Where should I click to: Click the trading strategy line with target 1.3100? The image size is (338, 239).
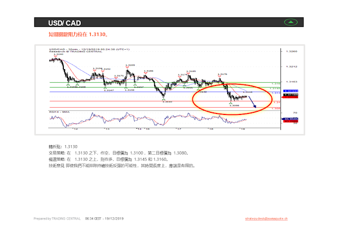[x=119, y=153]
